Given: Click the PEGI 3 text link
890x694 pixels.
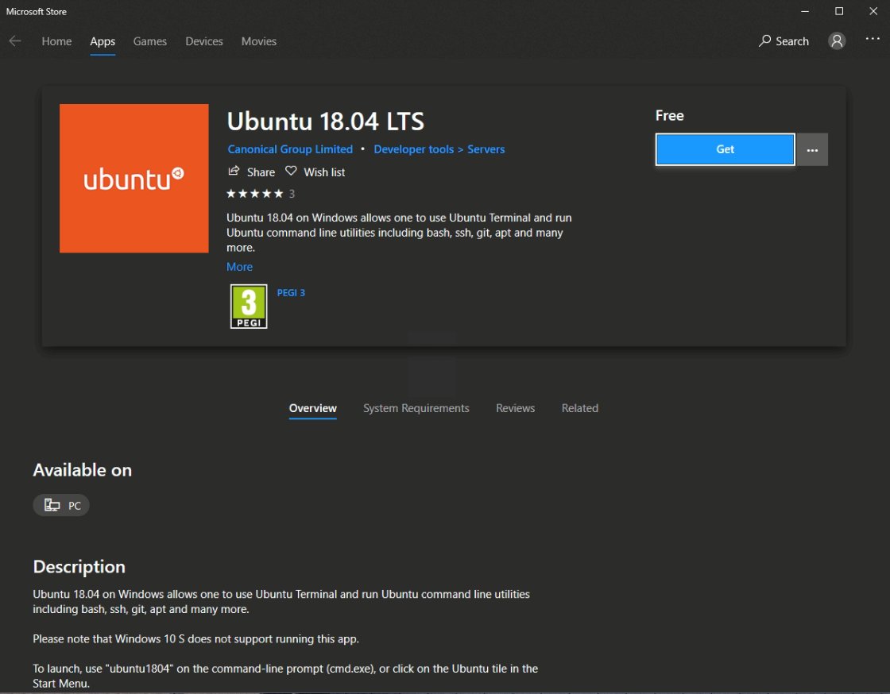Looking at the screenshot, I should pyautogui.click(x=291, y=292).
